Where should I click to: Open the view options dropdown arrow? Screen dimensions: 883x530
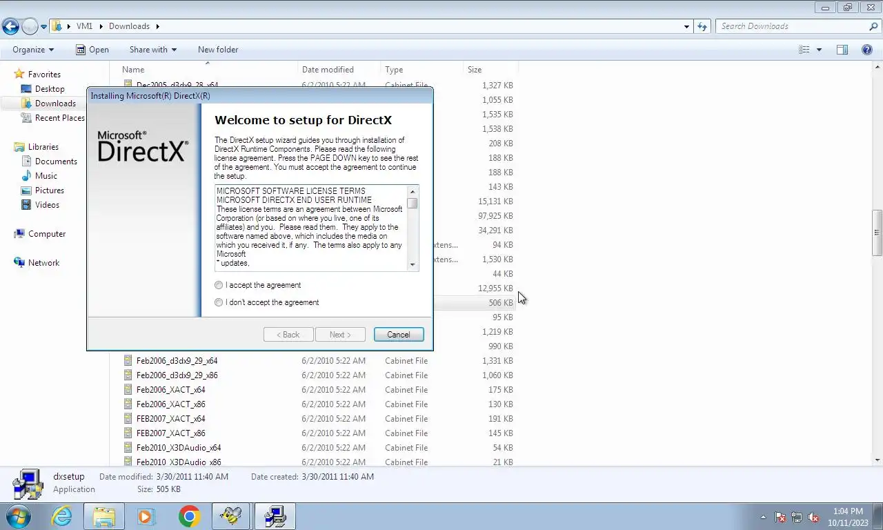pyautogui.click(x=819, y=50)
